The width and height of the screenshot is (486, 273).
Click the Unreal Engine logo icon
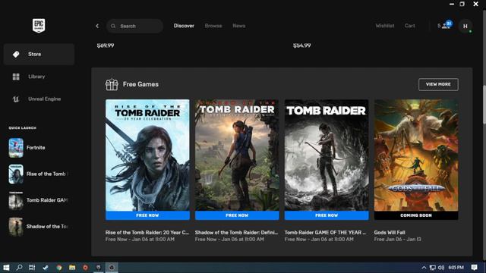16,99
